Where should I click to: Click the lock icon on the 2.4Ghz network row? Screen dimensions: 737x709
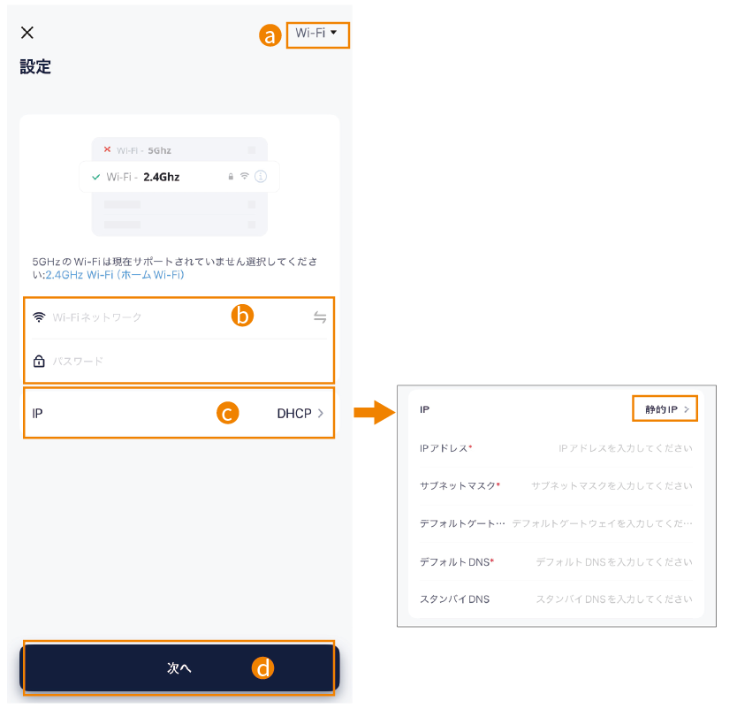tap(231, 176)
